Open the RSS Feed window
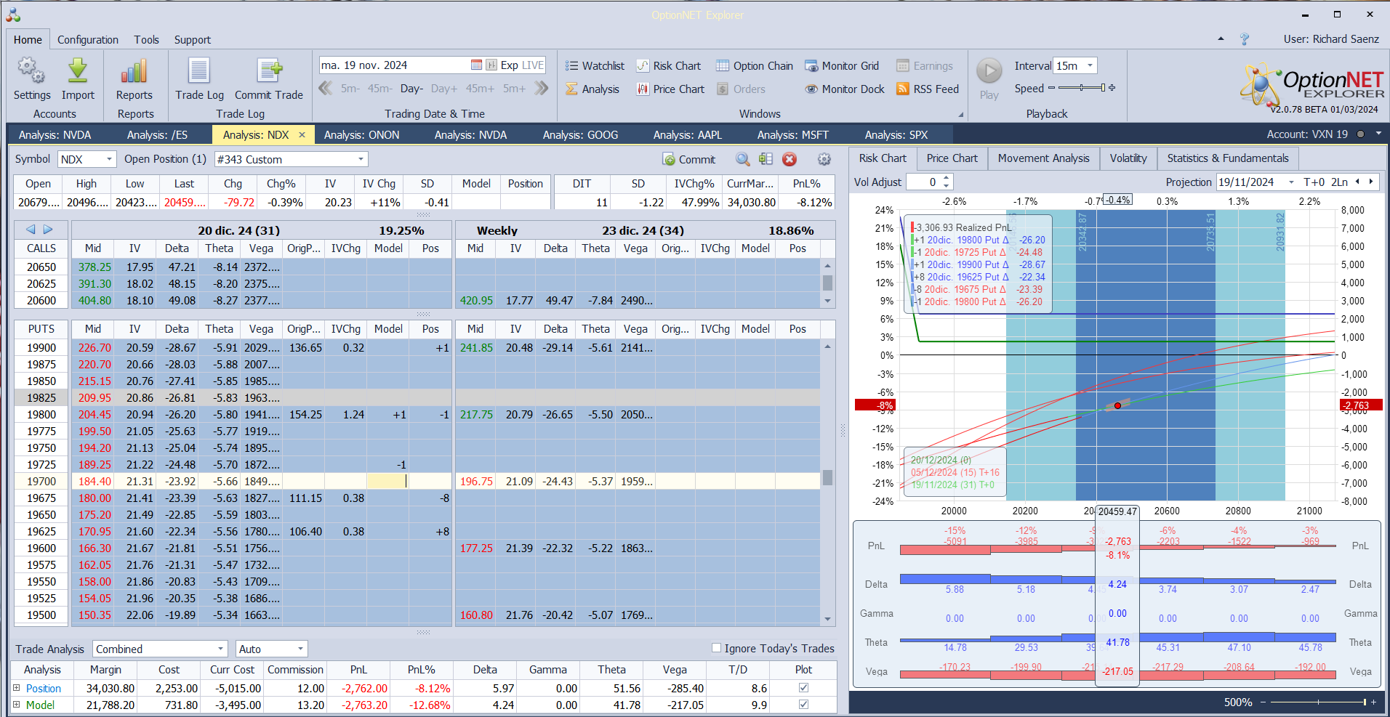The image size is (1390, 717). pyautogui.click(x=928, y=89)
